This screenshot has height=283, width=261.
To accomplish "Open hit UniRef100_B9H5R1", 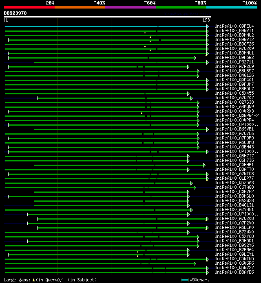I will click(234, 241).
